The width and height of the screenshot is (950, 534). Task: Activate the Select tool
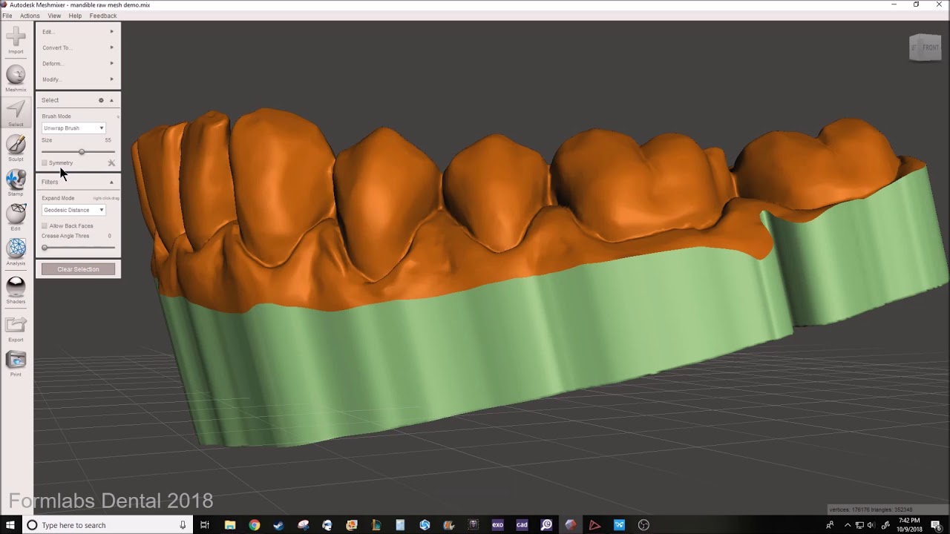pos(16,111)
